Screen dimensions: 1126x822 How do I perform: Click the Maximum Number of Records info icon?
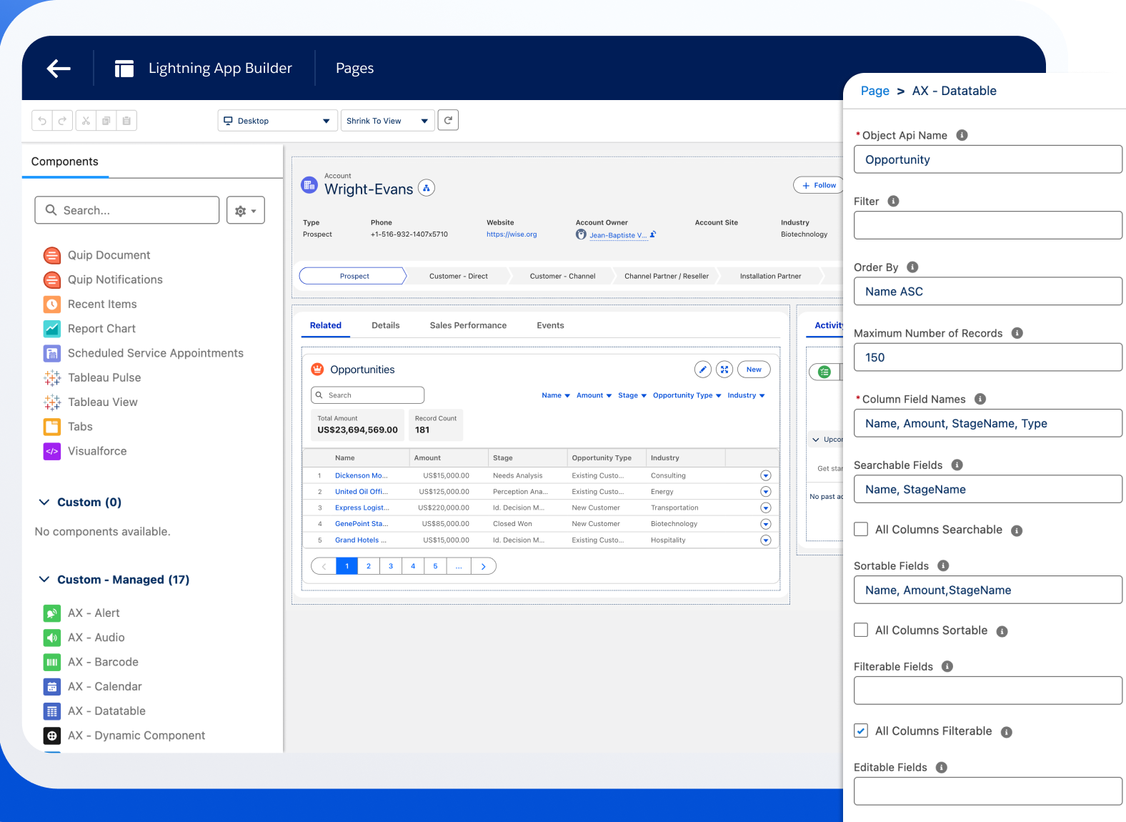tap(1017, 333)
